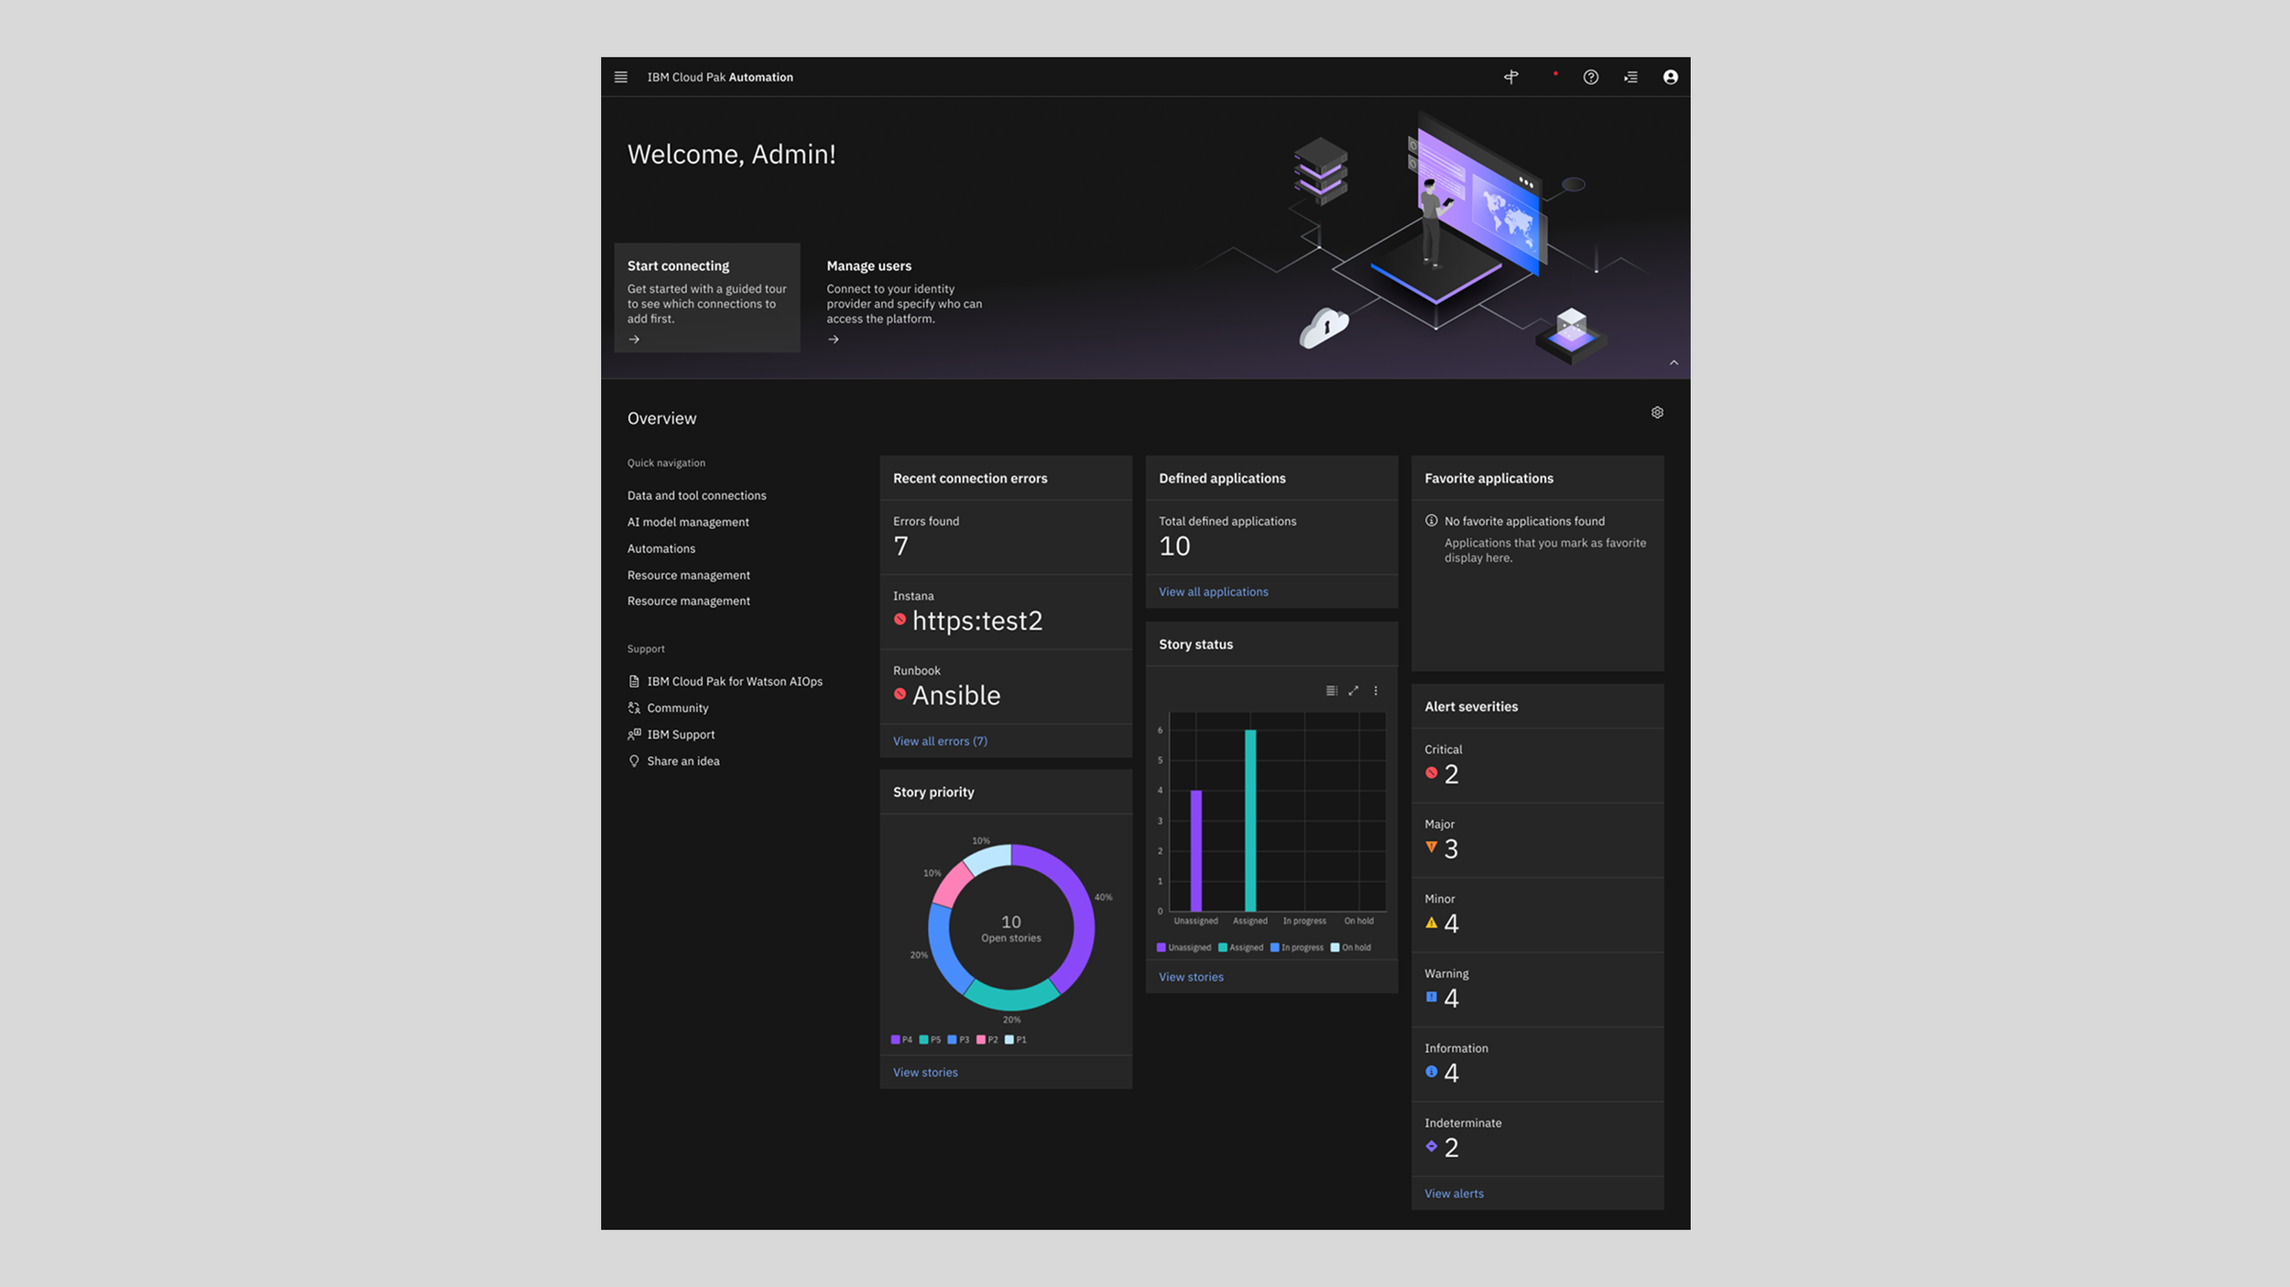Open the help question mark icon
Screen dimensions: 2290x1287
click(x=1591, y=77)
